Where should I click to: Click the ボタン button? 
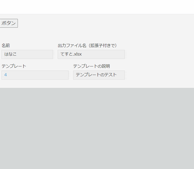(9, 23)
